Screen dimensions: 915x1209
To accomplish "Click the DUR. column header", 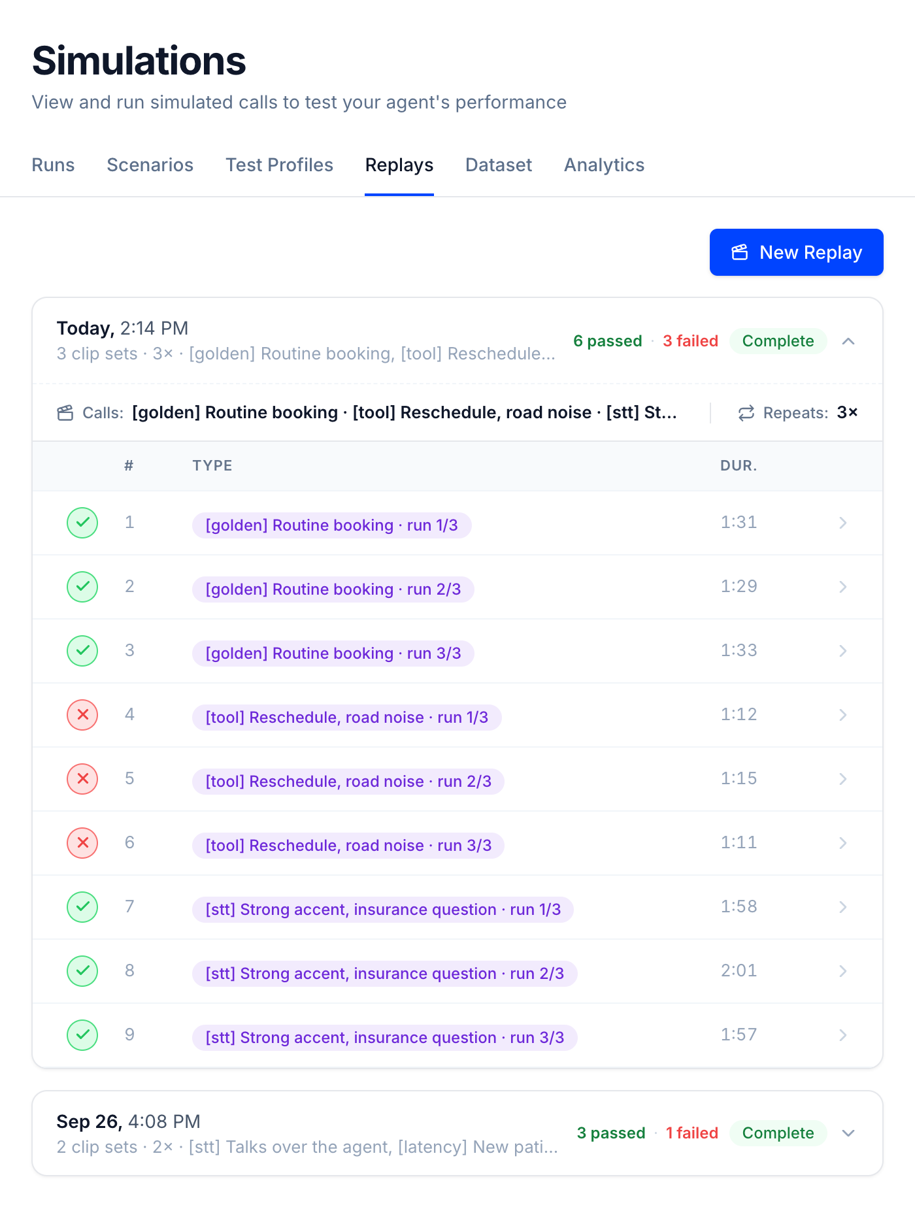I will [739, 466].
